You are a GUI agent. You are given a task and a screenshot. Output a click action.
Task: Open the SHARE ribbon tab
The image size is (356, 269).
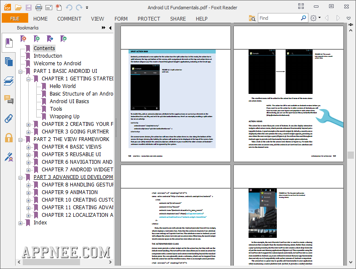click(x=178, y=19)
